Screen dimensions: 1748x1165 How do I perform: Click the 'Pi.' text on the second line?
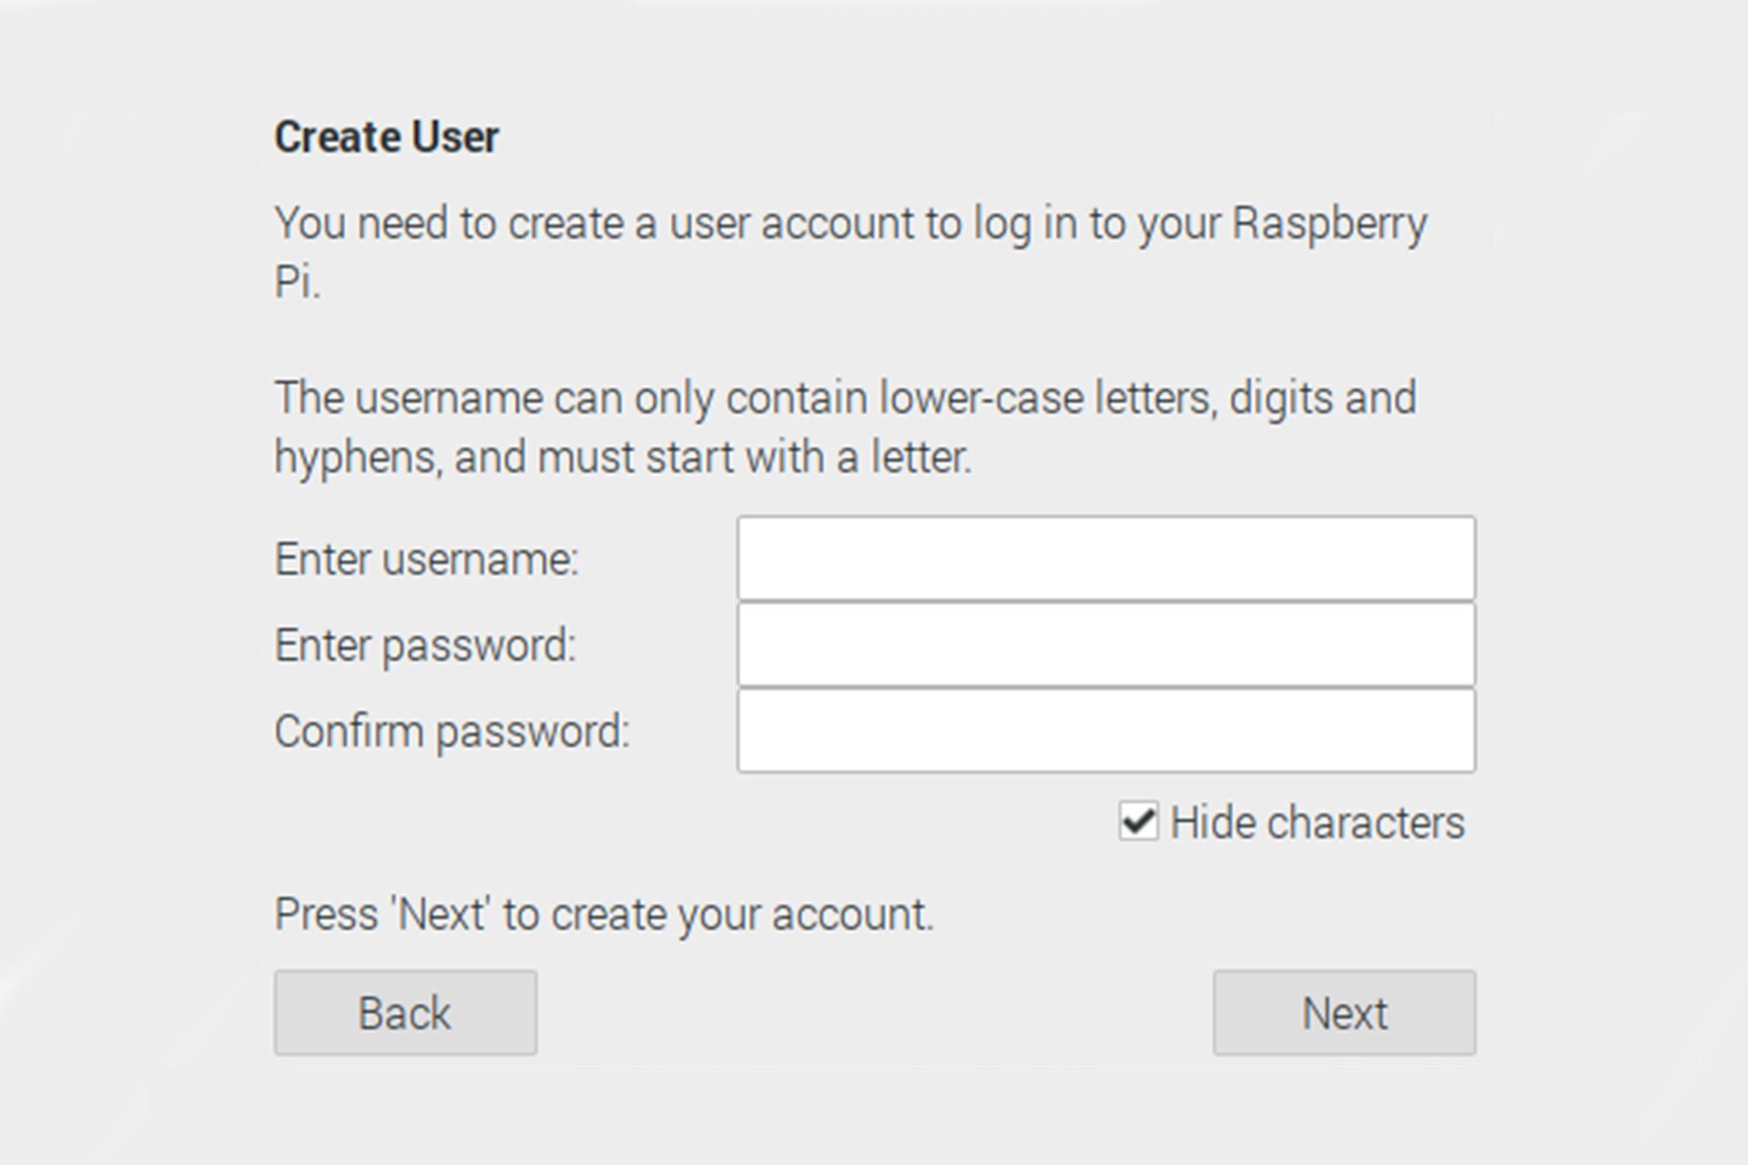coord(297,282)
